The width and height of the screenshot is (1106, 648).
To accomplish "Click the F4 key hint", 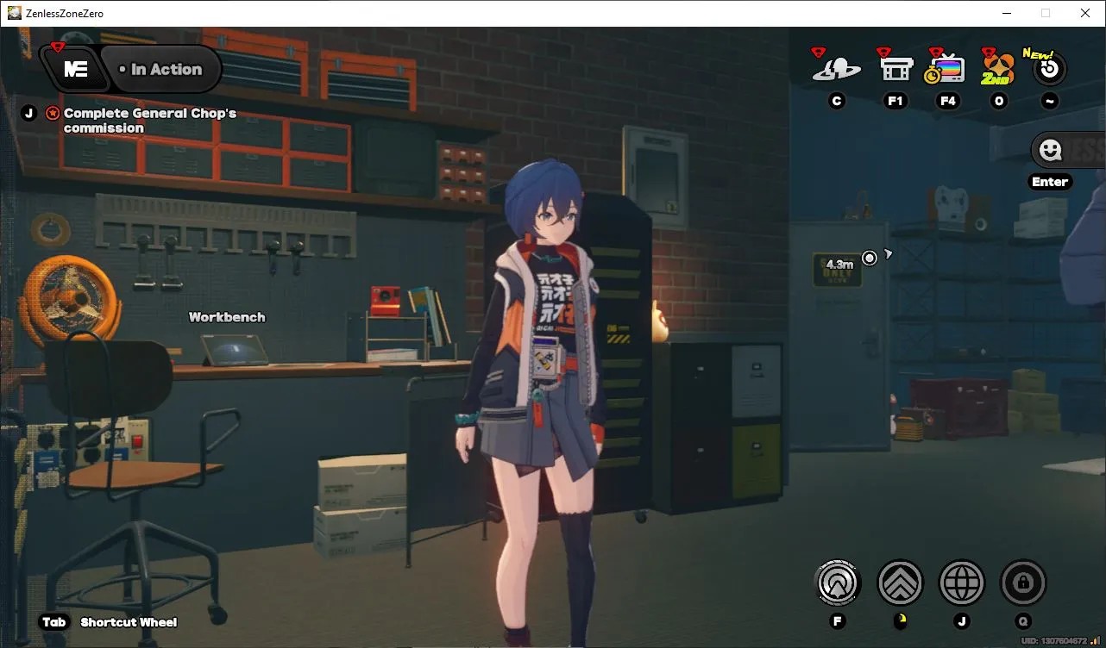I will coord(948,101).
